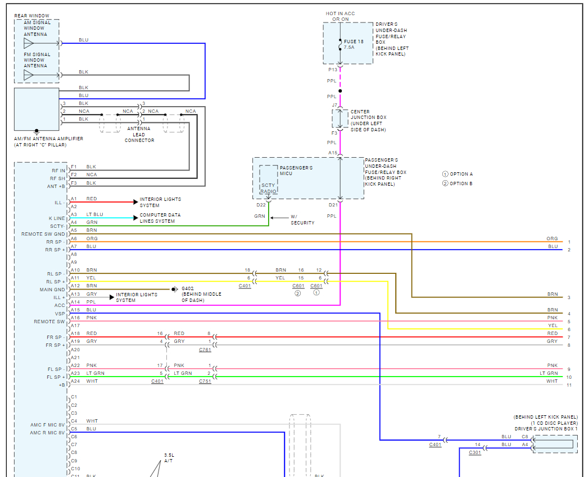The image size is (584, 477).
Task: Click the purple splice dot below Fuse 18
Action: (340, 90)
